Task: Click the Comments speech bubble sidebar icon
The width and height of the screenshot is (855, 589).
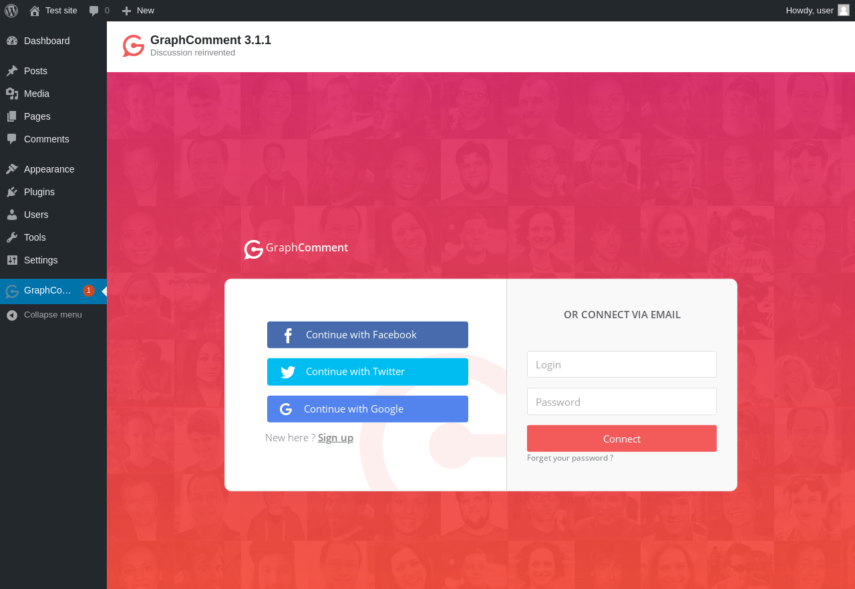Action: (x=12, y=139)
